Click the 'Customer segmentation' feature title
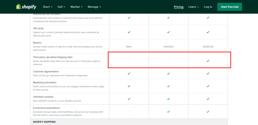 coord(46,72)
